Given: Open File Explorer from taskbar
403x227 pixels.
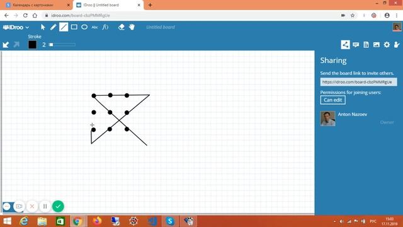Looking at the screenshot, I should 42,221.
